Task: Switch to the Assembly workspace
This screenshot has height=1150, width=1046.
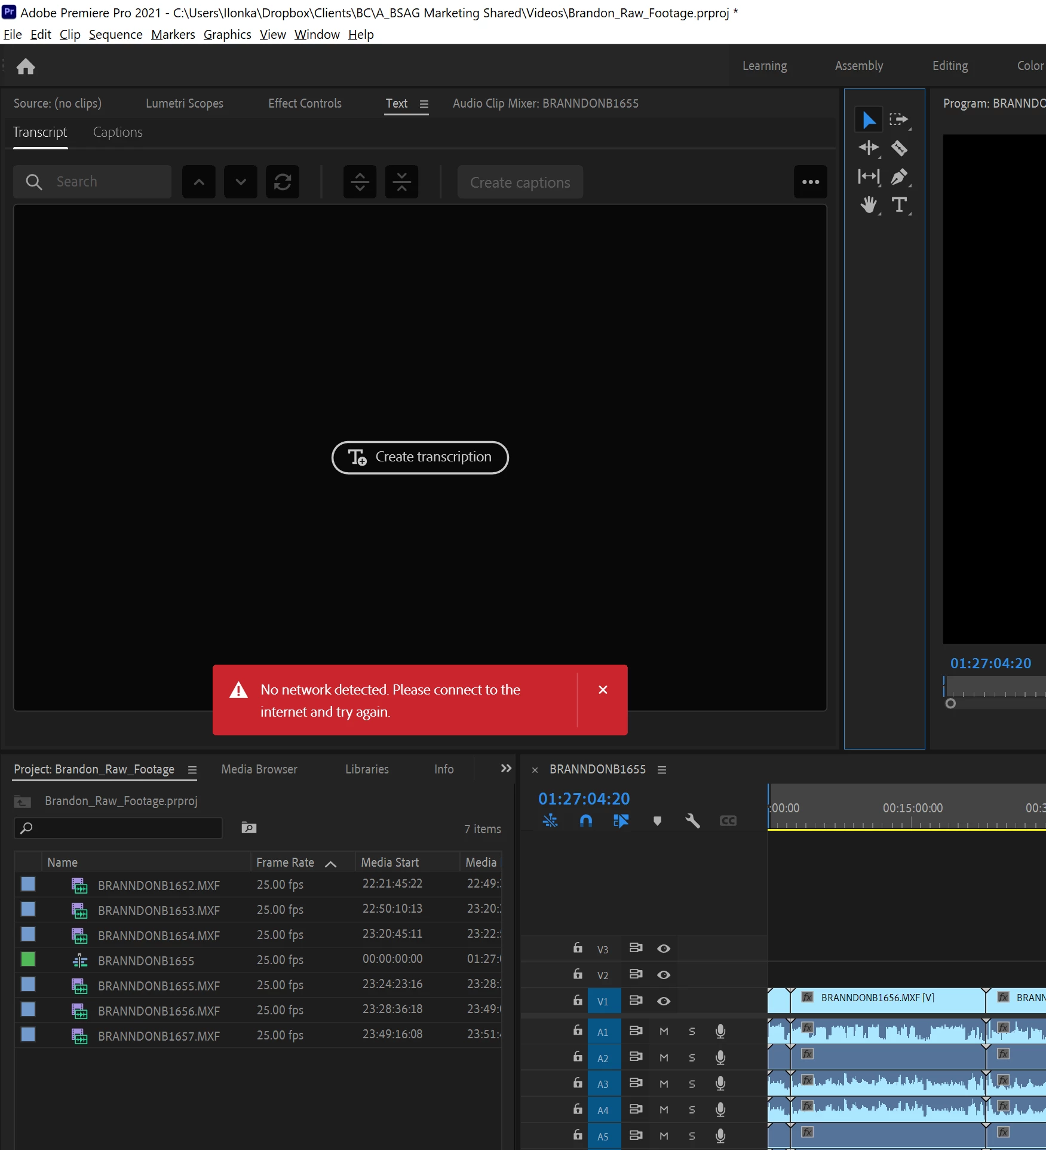Action: click(x=859, y=66)
